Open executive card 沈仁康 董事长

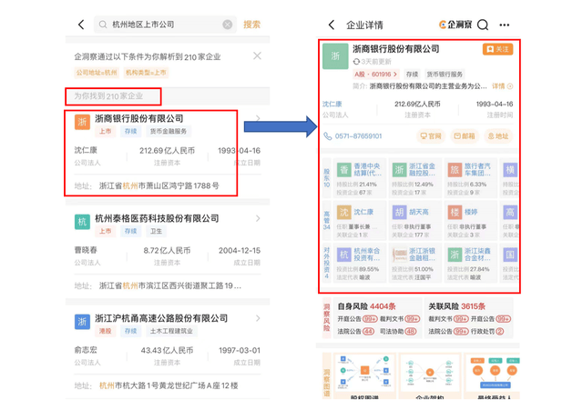point(360,220)
